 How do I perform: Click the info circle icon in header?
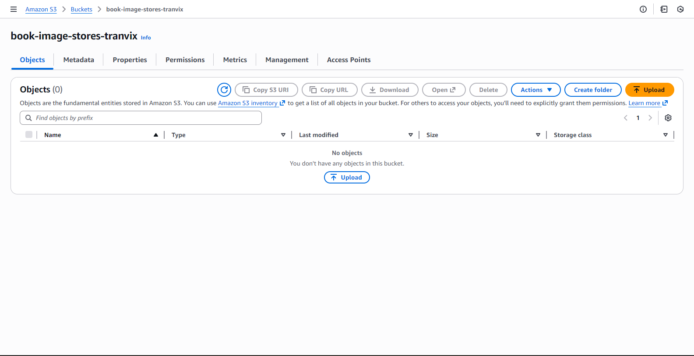click(x=643, y=9)
